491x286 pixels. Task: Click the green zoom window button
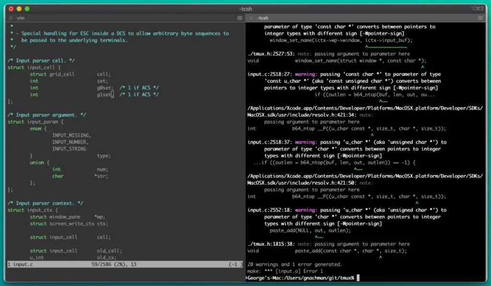tap(27, 9)
